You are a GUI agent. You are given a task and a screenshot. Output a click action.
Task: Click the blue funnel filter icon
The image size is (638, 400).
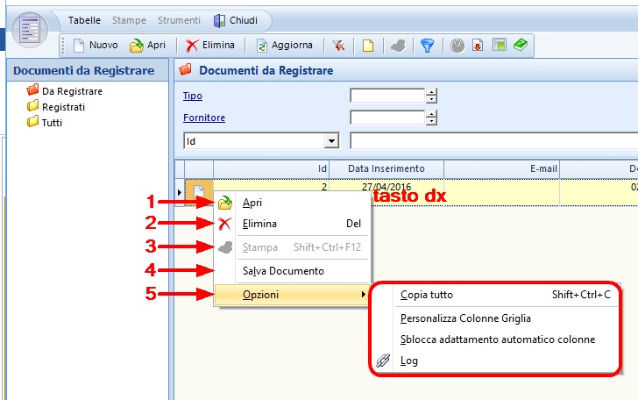coord(427,46)
